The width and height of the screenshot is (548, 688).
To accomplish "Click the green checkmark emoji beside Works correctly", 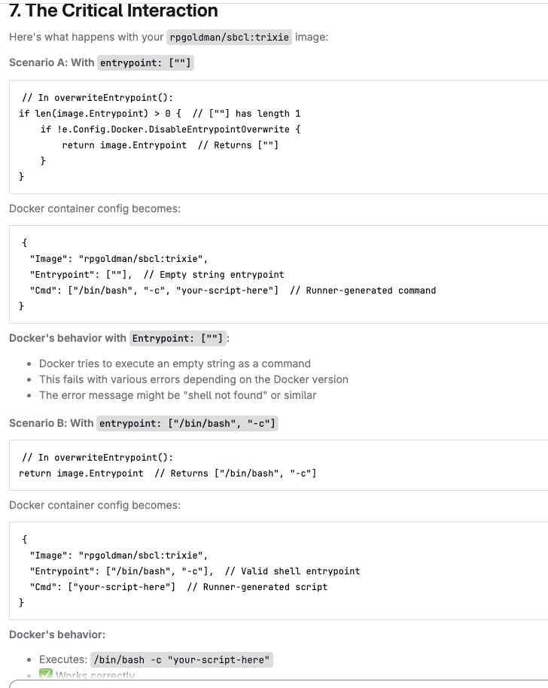I will 46,674.
